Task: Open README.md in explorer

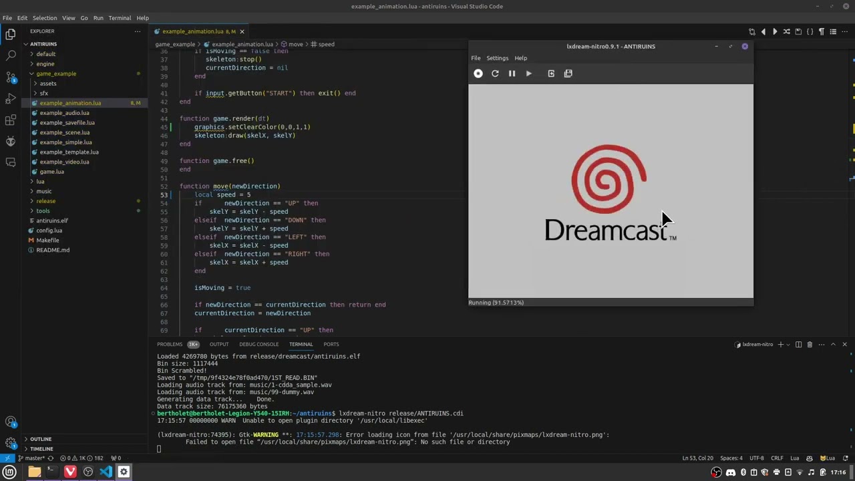Action: coord(53,250)
